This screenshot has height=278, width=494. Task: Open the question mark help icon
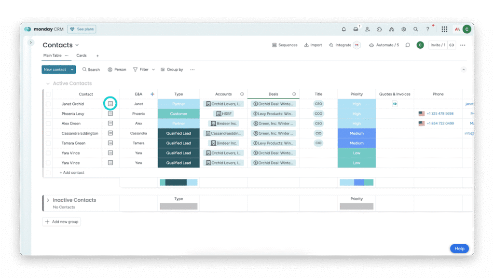tap(427, 29)
